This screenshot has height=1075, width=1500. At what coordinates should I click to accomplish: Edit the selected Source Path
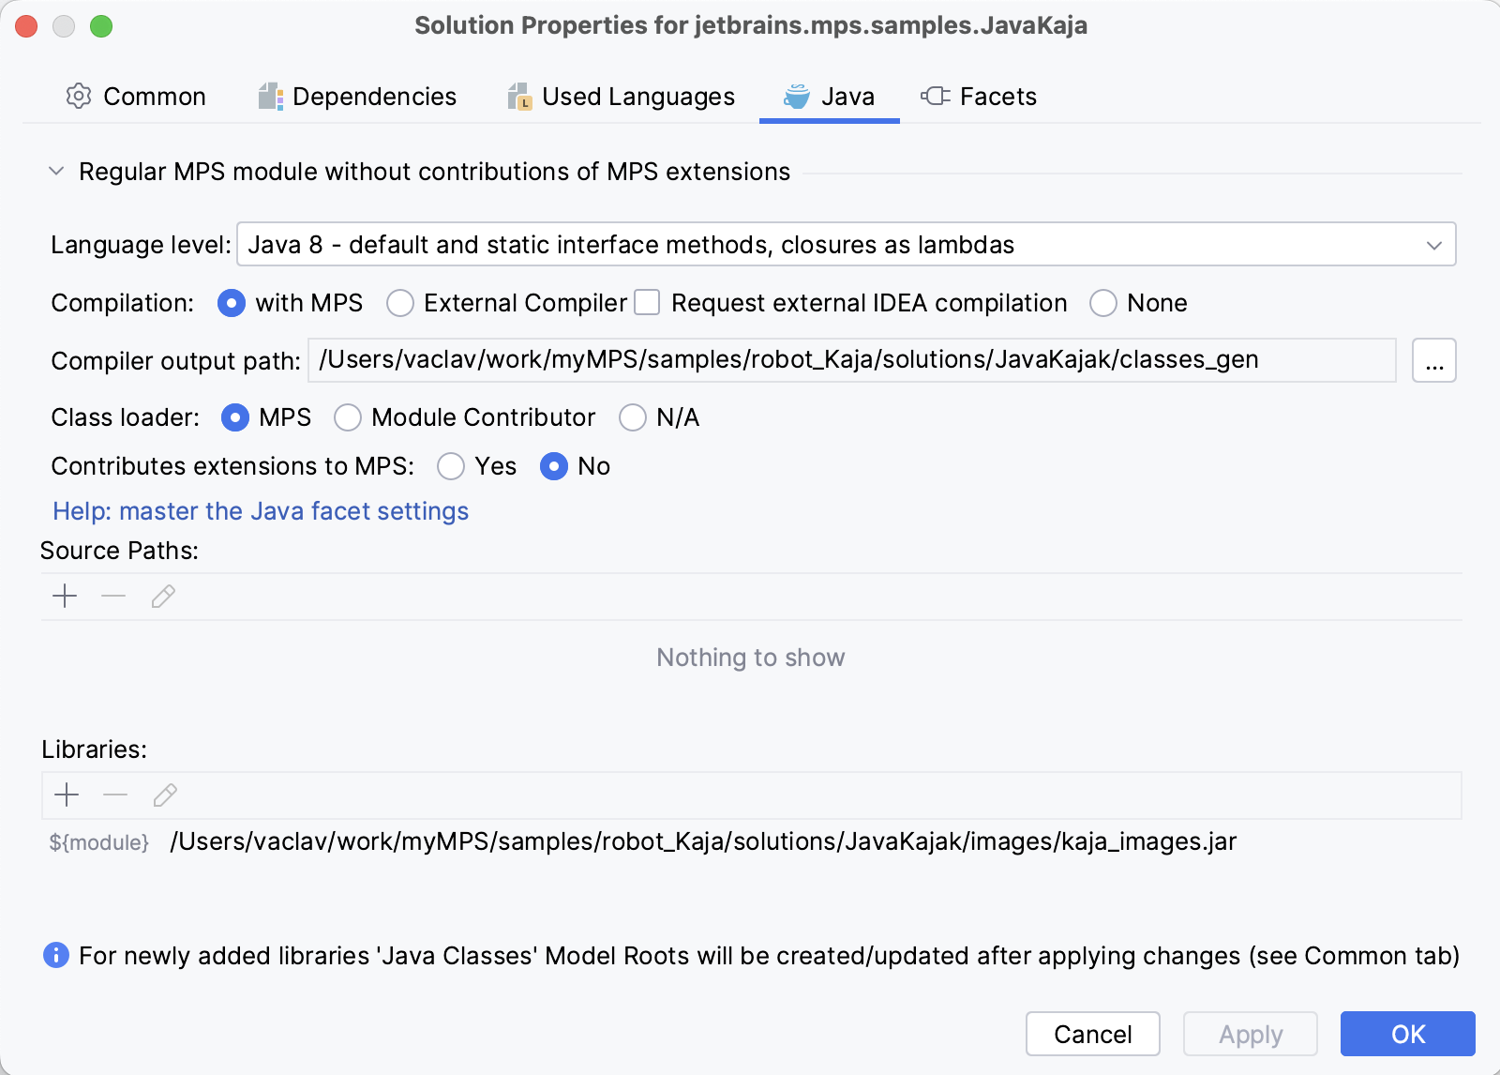pos(162,596)
